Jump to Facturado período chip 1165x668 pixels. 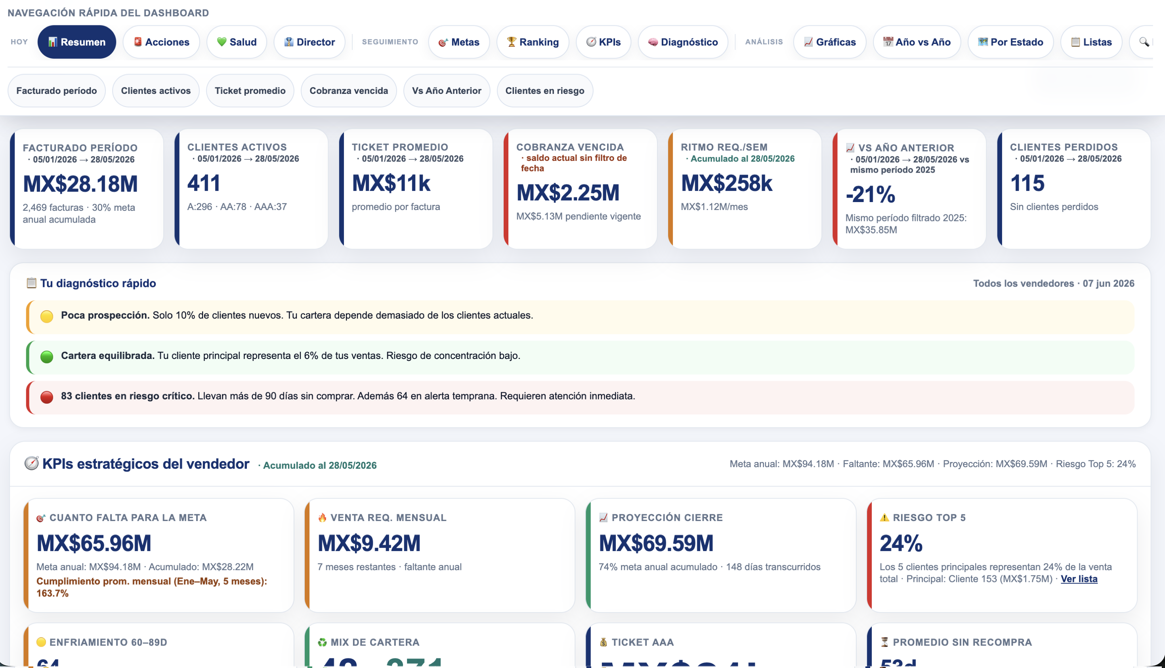coord(56,90)
